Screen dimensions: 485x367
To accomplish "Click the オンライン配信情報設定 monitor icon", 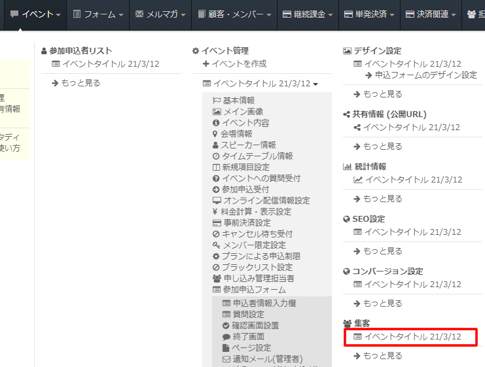I will click(217, 201).
